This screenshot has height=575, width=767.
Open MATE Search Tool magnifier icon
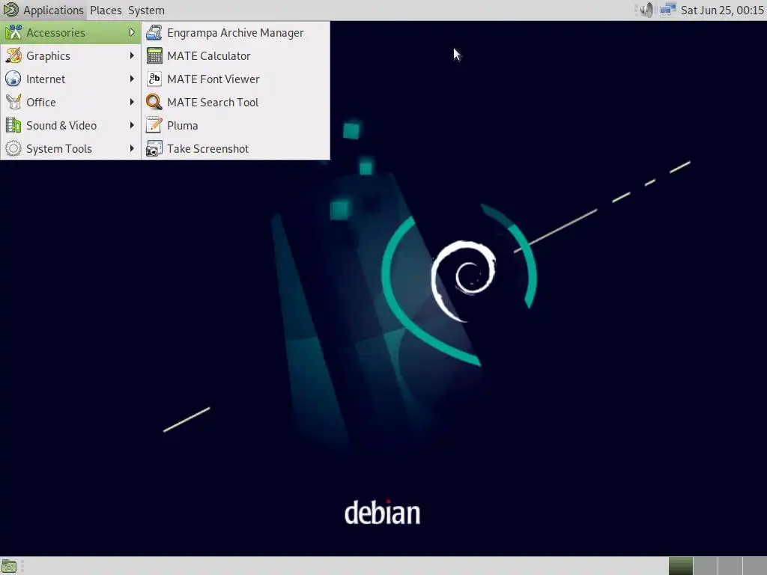(154, 102)
